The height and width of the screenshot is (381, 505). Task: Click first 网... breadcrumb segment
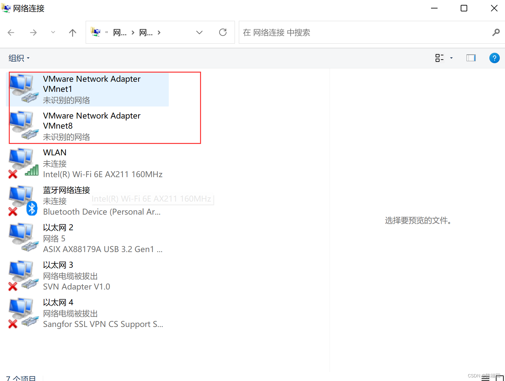tap(120, 32)
